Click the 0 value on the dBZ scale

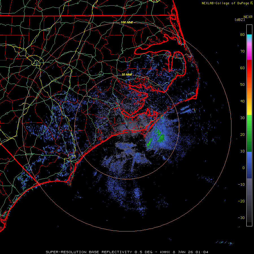[244, 168]
